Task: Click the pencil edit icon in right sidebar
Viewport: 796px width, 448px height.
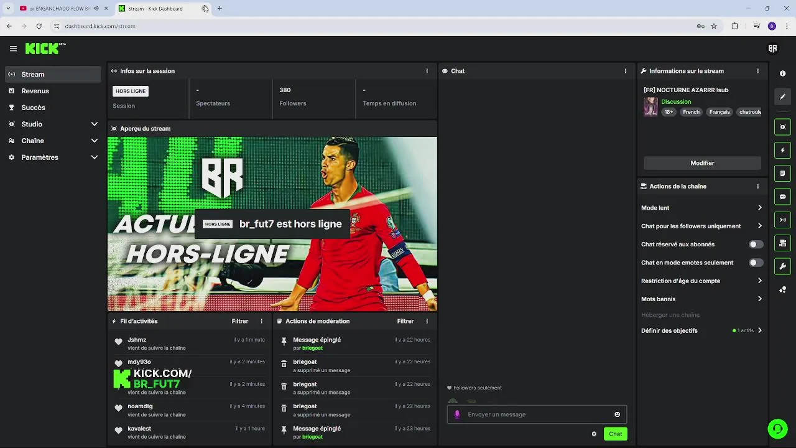Action: point(782,96)
